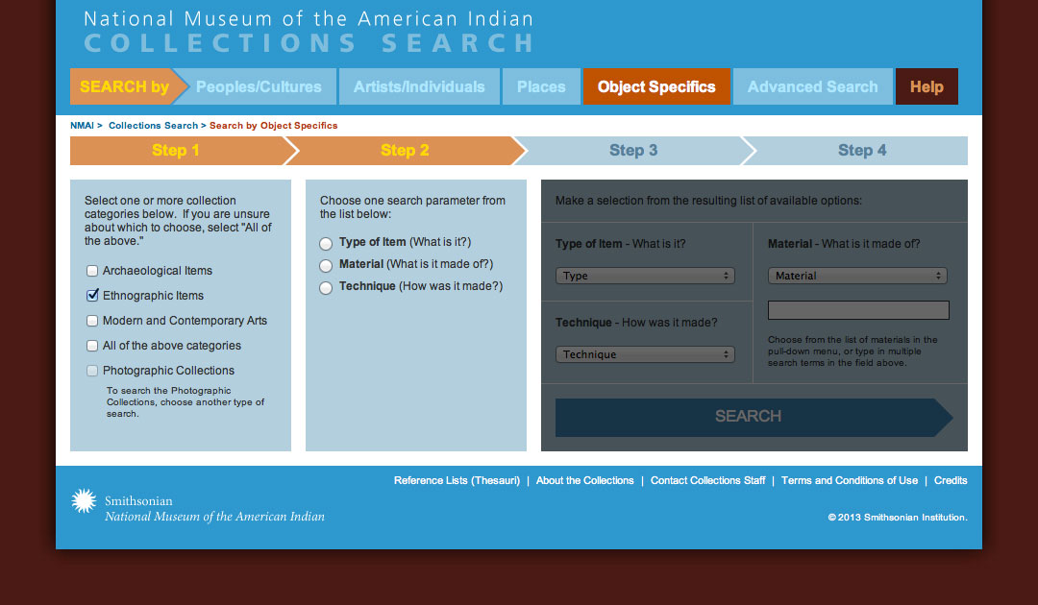Open the Artists/Individuals tab

pos(419,86)
